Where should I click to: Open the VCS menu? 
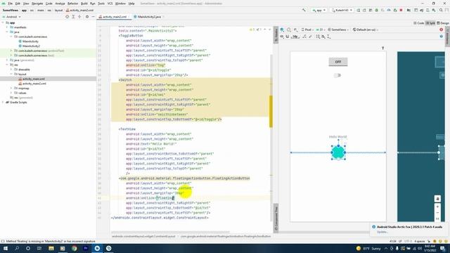110,4
